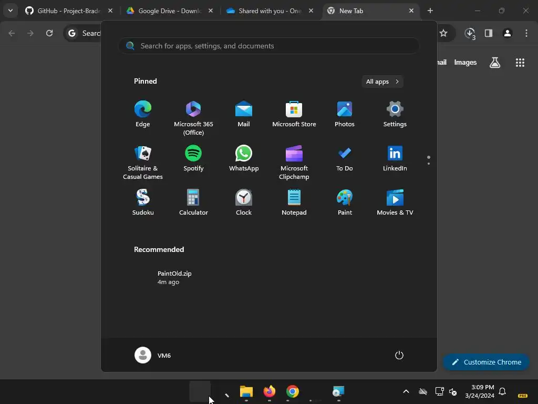This screenshot has height=404, width=538.
Task: Open Settings from Start menu
Action: point(395,114)
